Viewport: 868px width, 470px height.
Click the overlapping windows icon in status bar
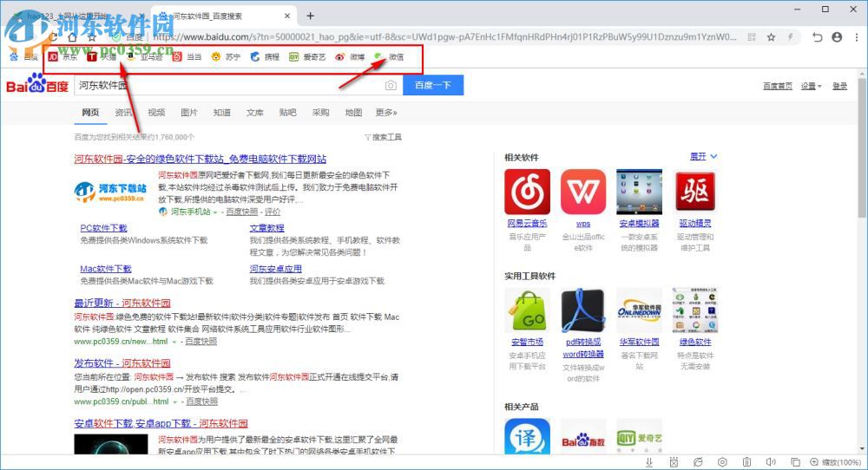tap(795, 461)
